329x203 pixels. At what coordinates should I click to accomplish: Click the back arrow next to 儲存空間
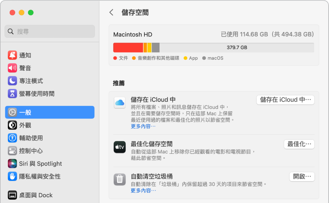pyautogui.click(x=111, y=12)
